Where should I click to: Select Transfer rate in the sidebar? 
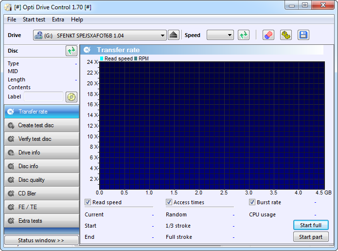42,112
